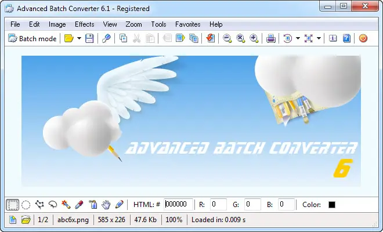Screen dimensions: 383x232
Task: Select the rectangular selection tool
Action: tap(12, 205)
